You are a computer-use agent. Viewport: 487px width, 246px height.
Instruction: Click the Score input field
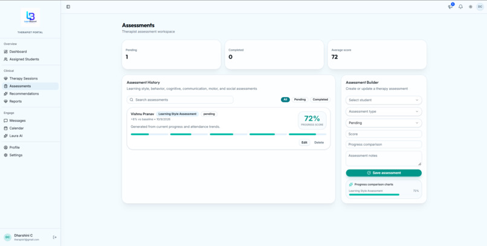point(384,134)
